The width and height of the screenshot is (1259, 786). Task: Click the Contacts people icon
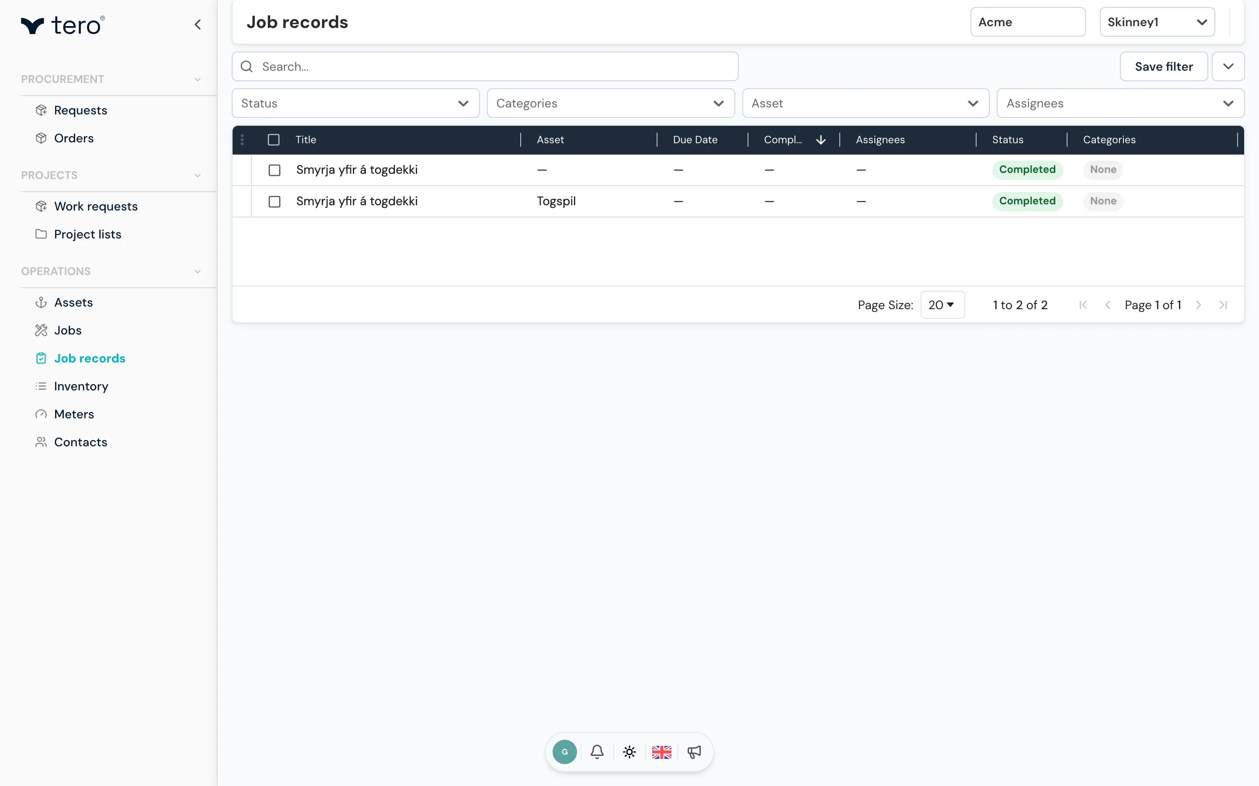(x=41, y=442)
